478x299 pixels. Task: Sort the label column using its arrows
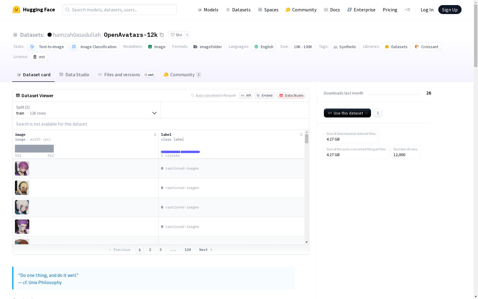[301, 135]
